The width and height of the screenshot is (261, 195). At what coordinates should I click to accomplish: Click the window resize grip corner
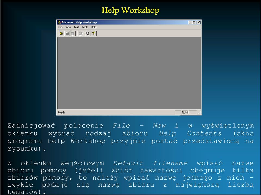200,113
